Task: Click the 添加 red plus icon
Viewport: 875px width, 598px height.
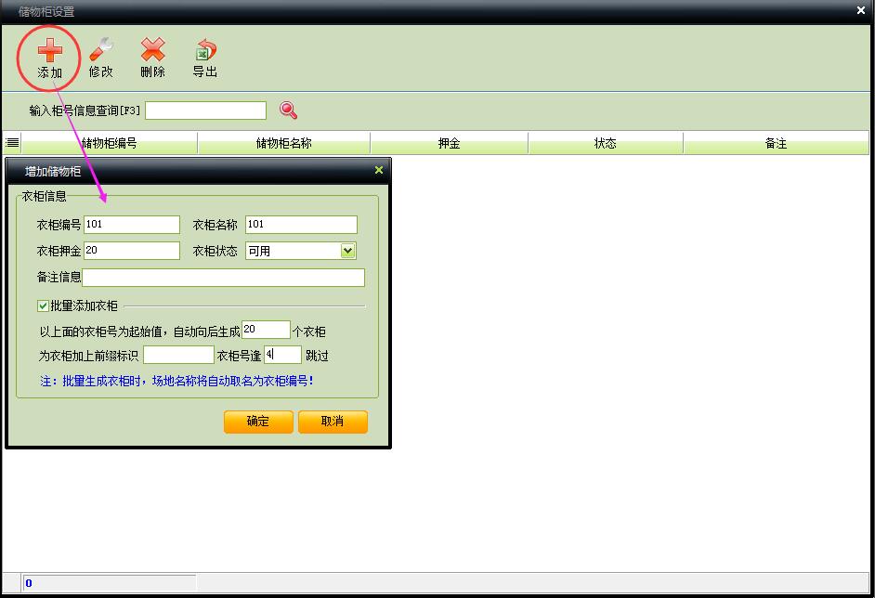Action: pyautogui.click(x=49, y=50)
